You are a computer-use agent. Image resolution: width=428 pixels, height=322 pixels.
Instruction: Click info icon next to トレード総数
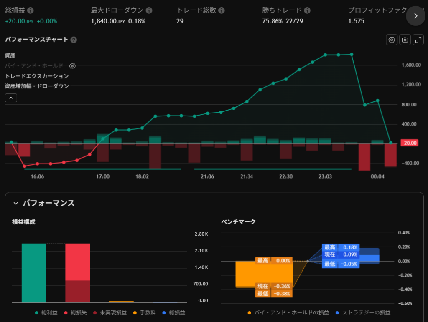(222, 10)
